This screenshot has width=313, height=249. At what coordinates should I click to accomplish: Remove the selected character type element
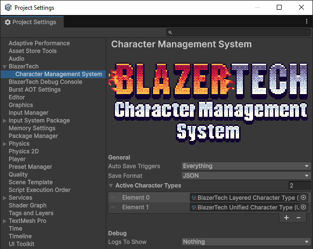coord(299,218)
